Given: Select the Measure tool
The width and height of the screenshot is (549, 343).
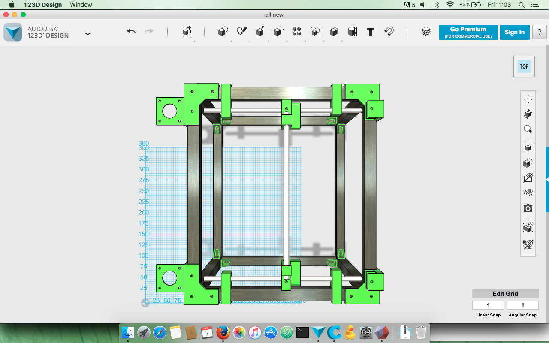Looking at the screenshot, I should point(352,31).
